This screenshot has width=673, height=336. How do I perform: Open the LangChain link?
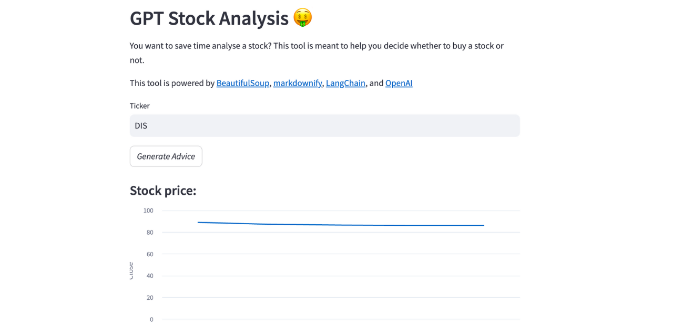click(x=345, y=83)
